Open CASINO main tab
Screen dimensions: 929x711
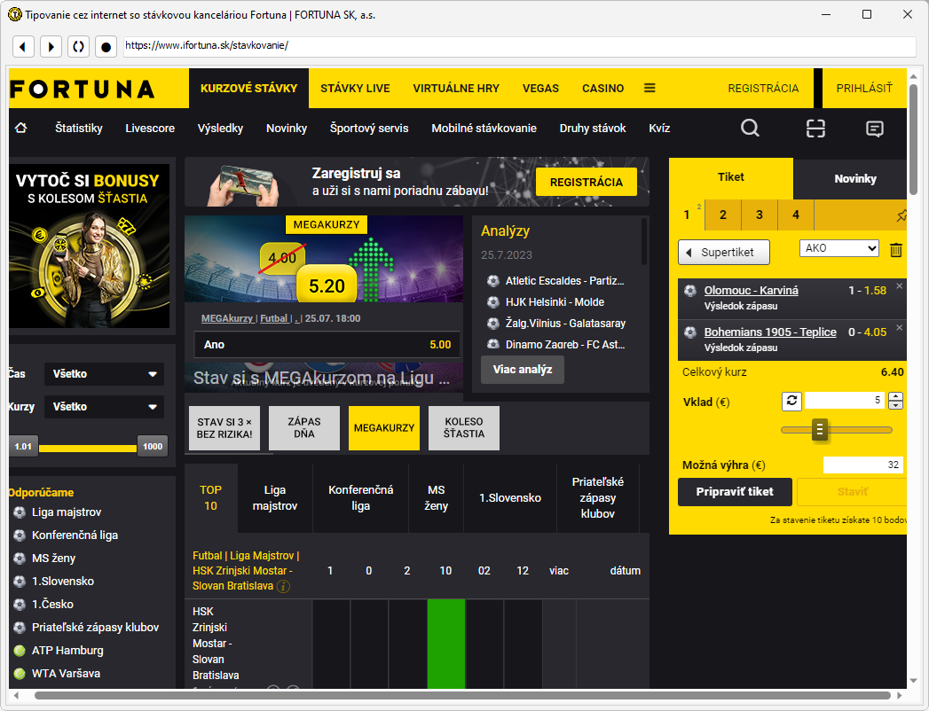click(602, 88)
